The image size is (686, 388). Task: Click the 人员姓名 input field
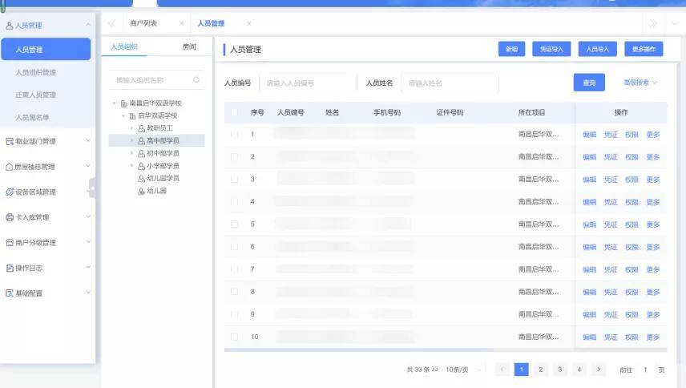tap(450, 83)
